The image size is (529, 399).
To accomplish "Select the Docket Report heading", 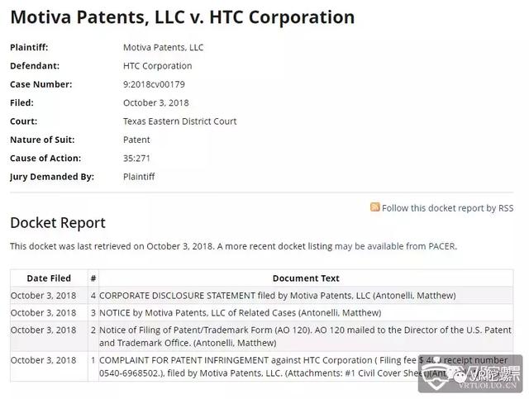I will pyautogui.click(x=58, y=223).
